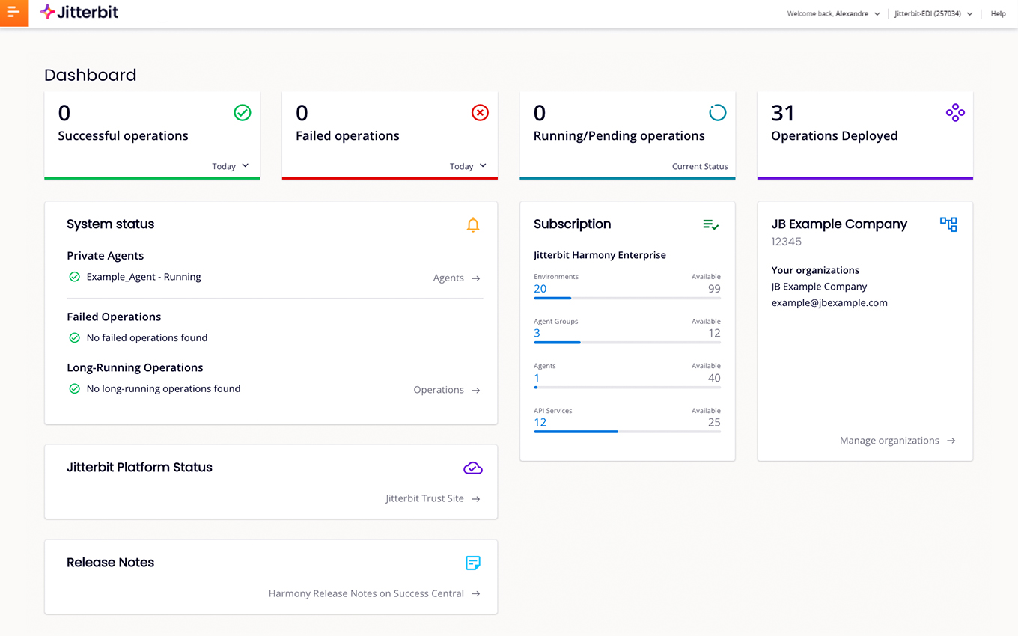Screen dimensions: 1018x636
Task: Click the Agent Groups count 3
Action: click(x=537, y=334)
